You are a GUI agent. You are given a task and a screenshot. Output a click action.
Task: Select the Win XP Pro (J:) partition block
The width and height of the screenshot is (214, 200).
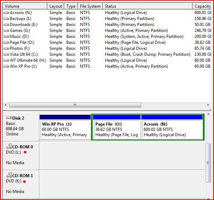point(65,127)
